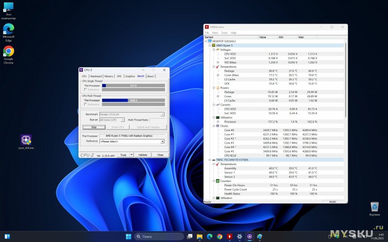Expand the Cores (Max) temperature row
The width and height of the screenshot is (388, 242).
pos(218,75)
